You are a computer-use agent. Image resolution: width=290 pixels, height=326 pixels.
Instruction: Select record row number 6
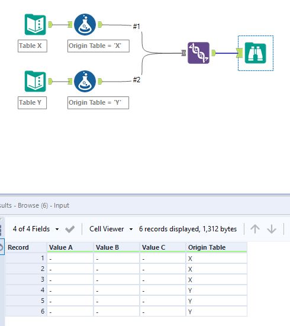point(26,311)
